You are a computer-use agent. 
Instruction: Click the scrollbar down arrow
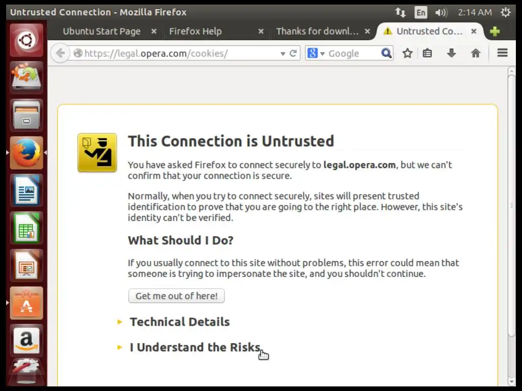click(x=512, y=381)
